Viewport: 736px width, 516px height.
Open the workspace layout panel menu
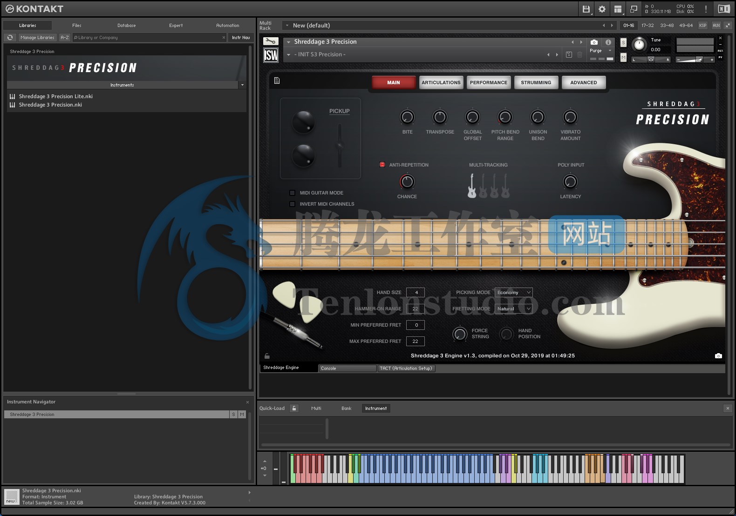(x=618, y=9)
